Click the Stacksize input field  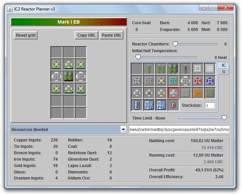[x=210, y=106]
